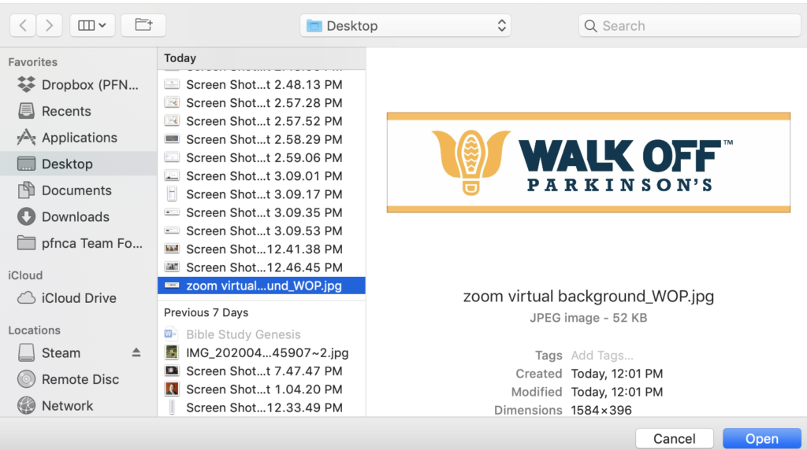This screenshot has width=807, height=450.
Task: Cancel the file dialog
Action: 675,439
